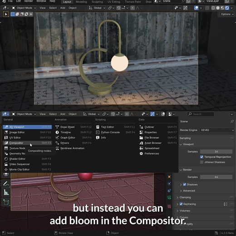This screenshot has width=236, height=236.
Task: Open object visibility dropdown in top viewport header
Action: [177, 8]
